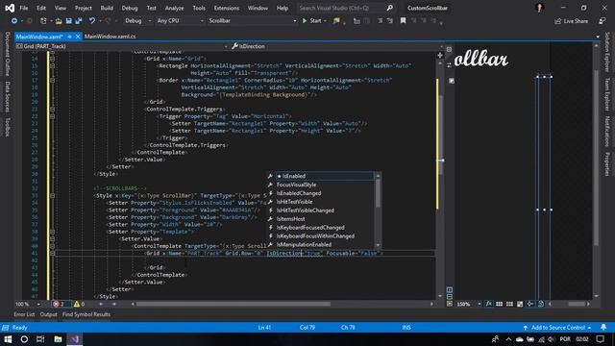615x346 pixels.
Task: Open the Debug configuration dropdown
Action: [x=137, y=21]
